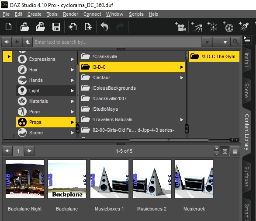
Task: Select the Scene category icon
Action: pos(22,133)
